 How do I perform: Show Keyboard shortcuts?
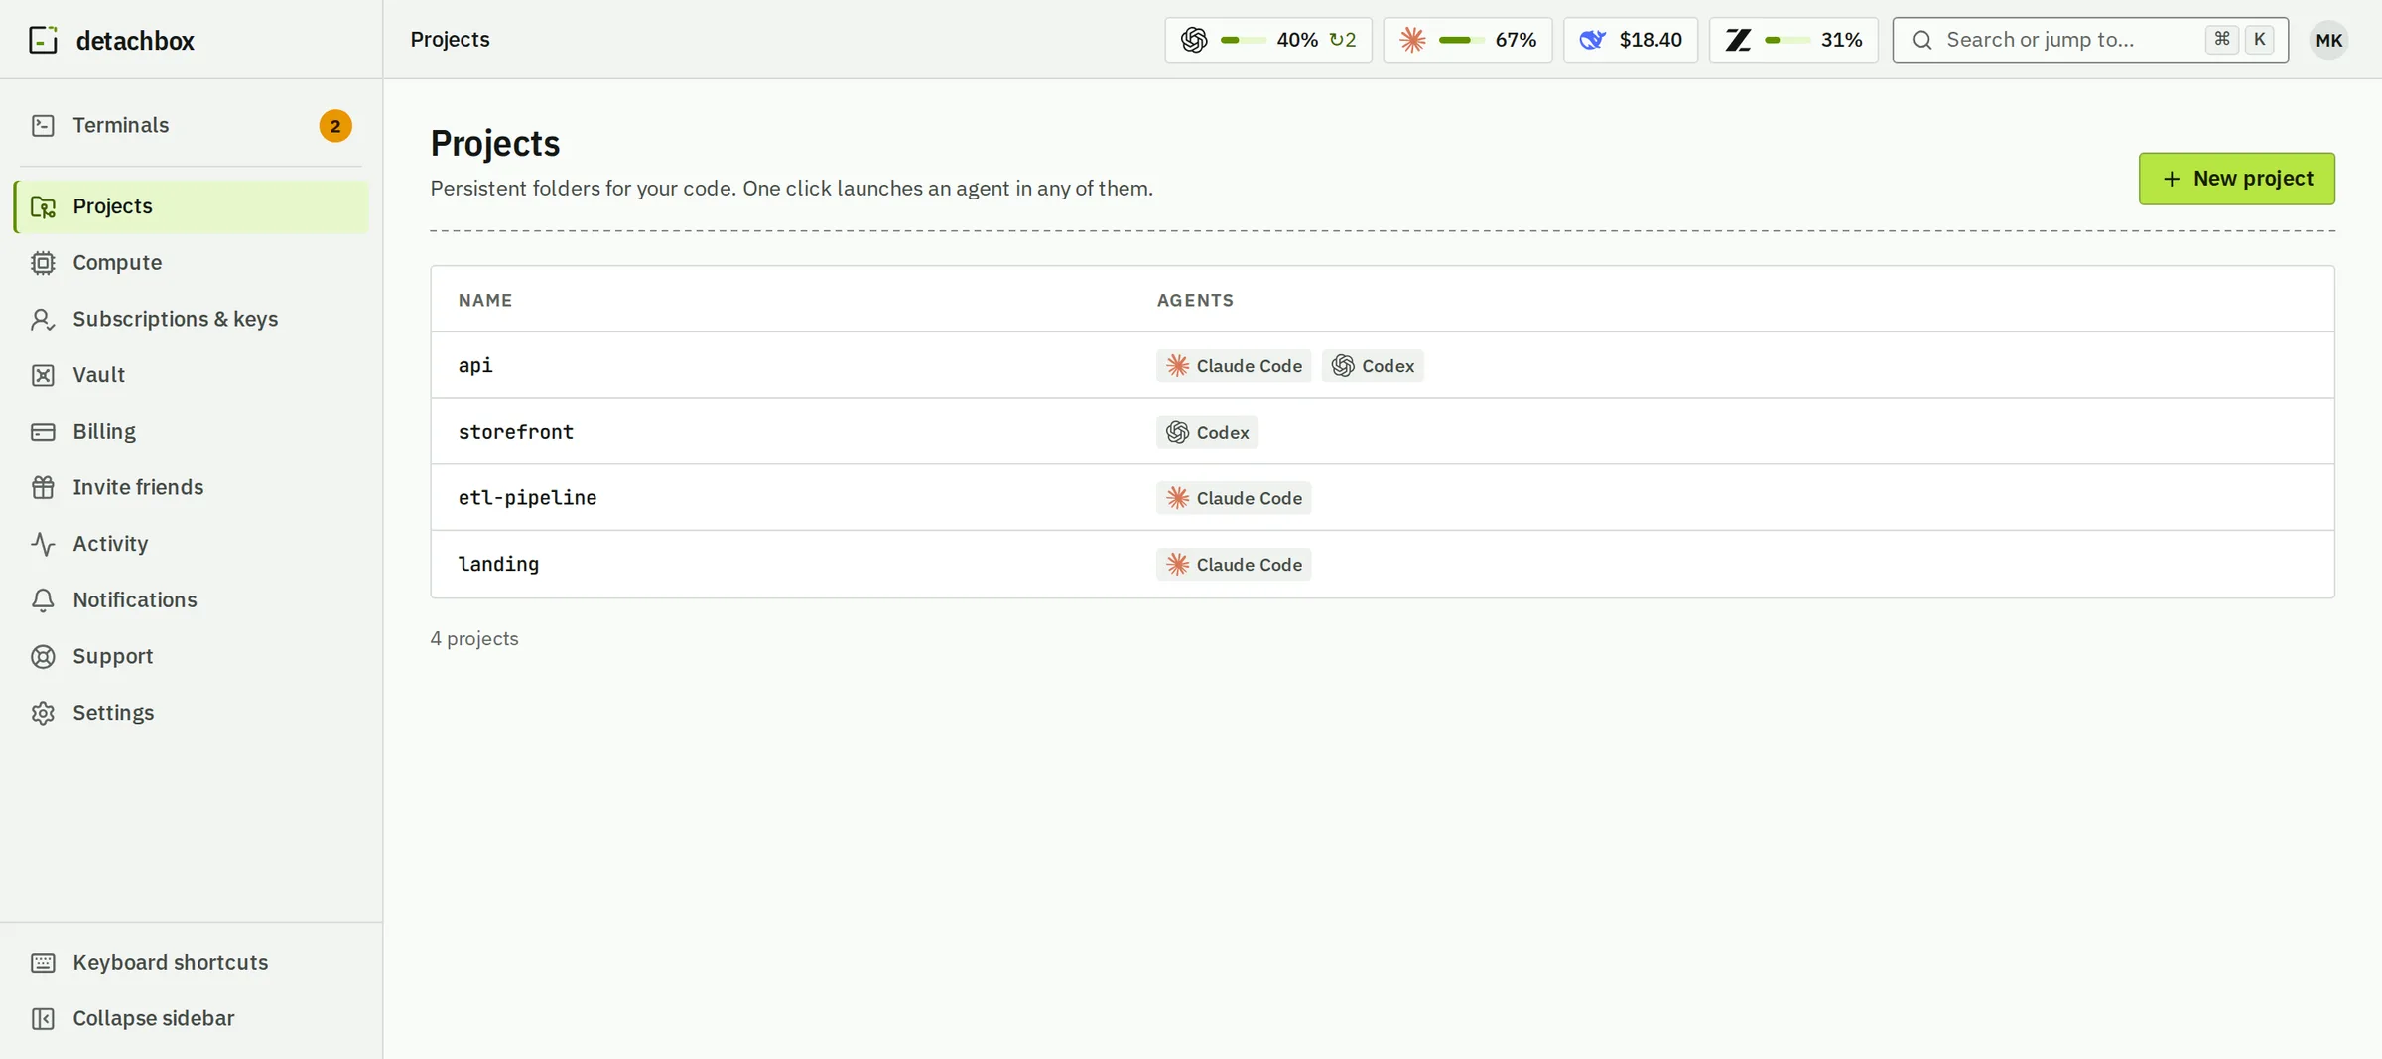[191, 963]
